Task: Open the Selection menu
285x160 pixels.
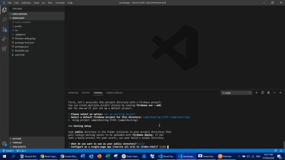Action: [26, 3]
